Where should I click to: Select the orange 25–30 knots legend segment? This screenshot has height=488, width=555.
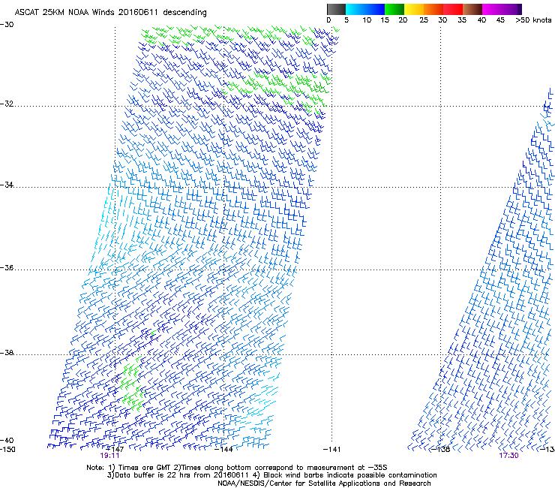(433, 9)
